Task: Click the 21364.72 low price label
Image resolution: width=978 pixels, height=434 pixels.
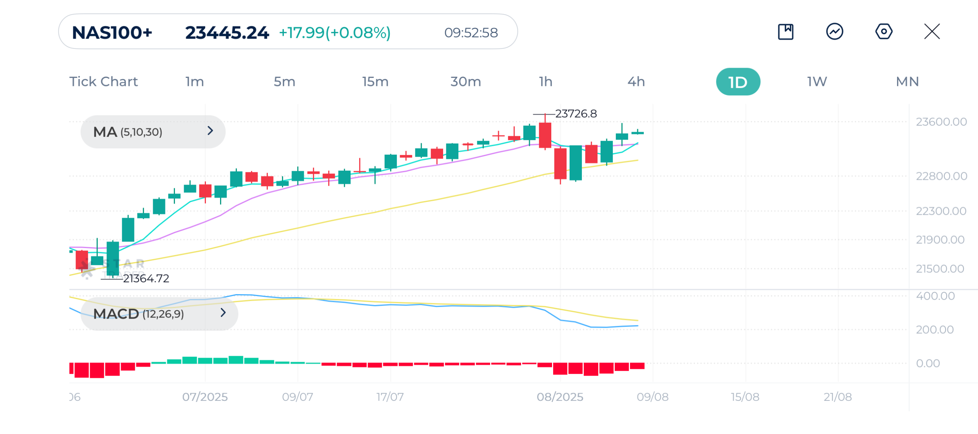Action: pyautogui.click(x=146, y=279)
